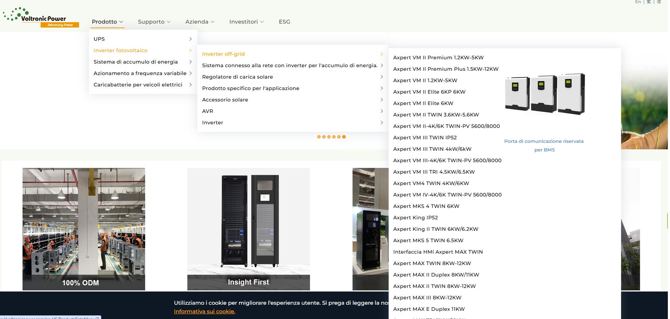Open Caricabatterie per veicoli elettrici

pyautogui.click(x=138, y=85)
